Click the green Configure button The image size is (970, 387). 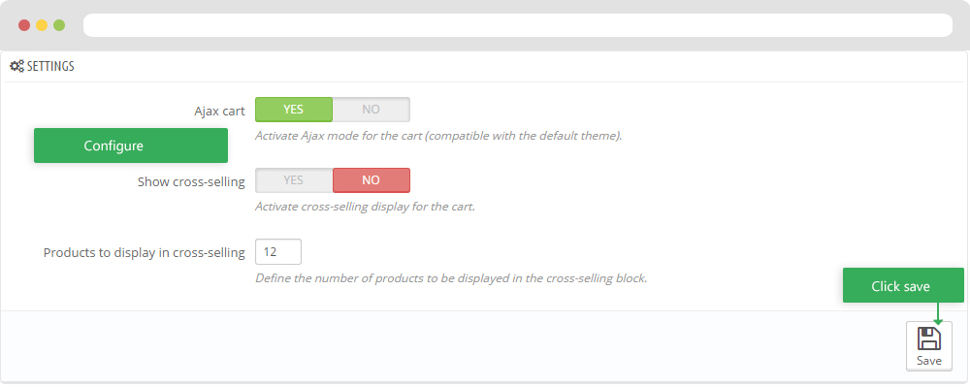(x=131, y=145)
